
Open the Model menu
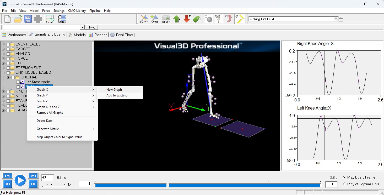pos(34,11)
